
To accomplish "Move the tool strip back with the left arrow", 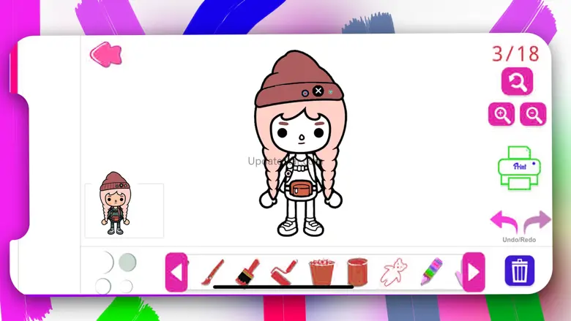I will 176,272.
